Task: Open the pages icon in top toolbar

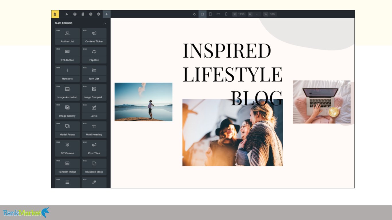Action: (x=83, y=14)
